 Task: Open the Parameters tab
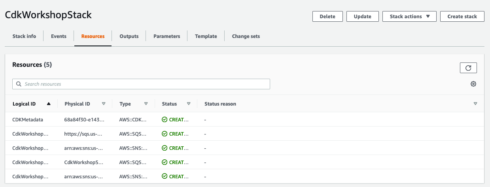pos(167,36)
